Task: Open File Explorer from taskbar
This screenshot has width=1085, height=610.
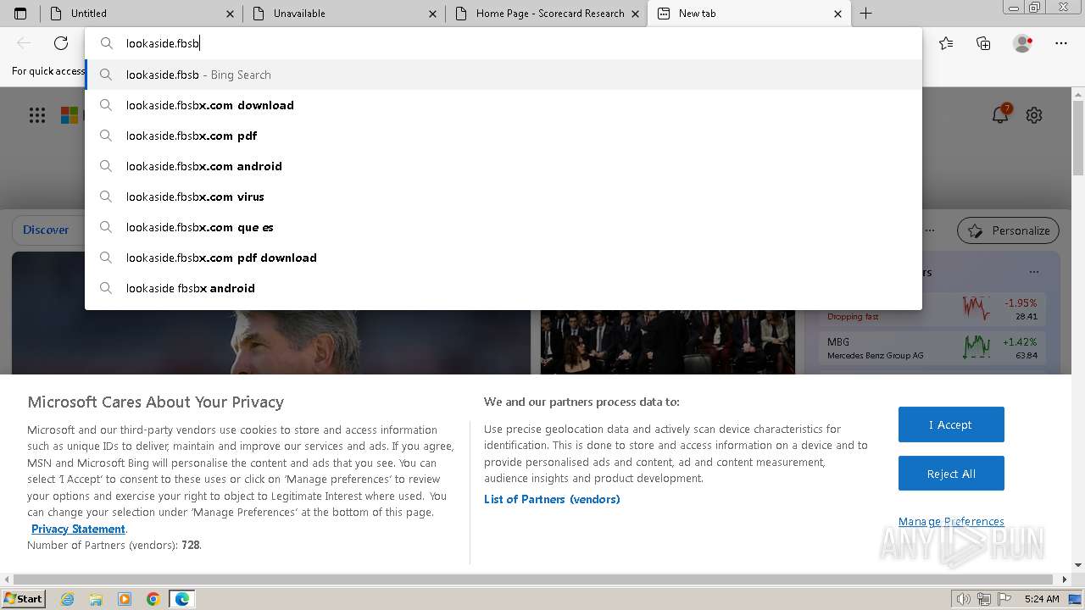Action: [96, 599]
